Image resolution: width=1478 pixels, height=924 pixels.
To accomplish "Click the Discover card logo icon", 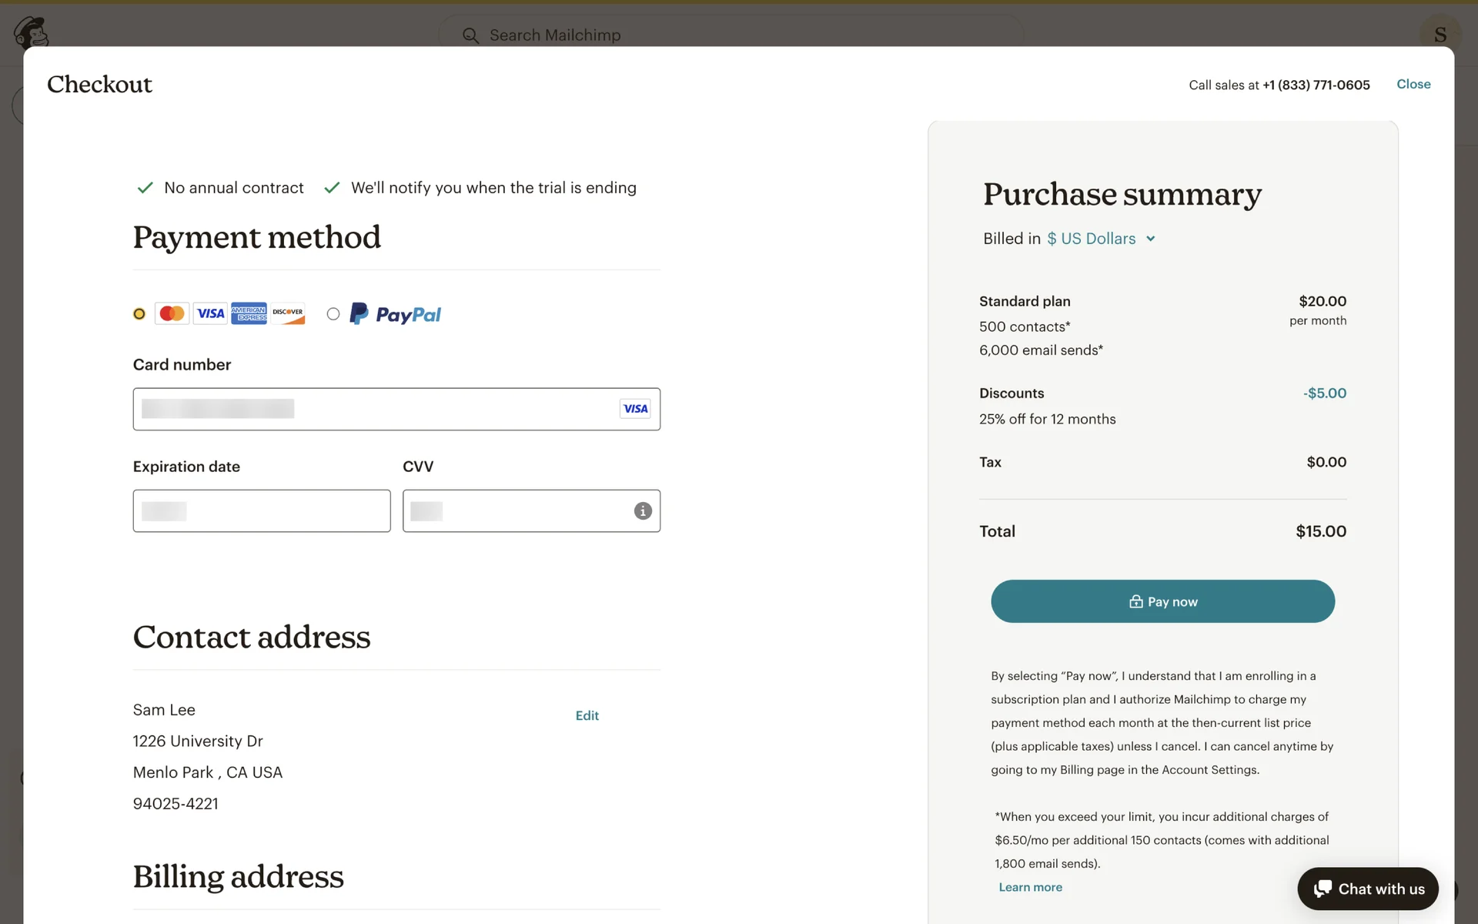I will [x=288, y=313].
